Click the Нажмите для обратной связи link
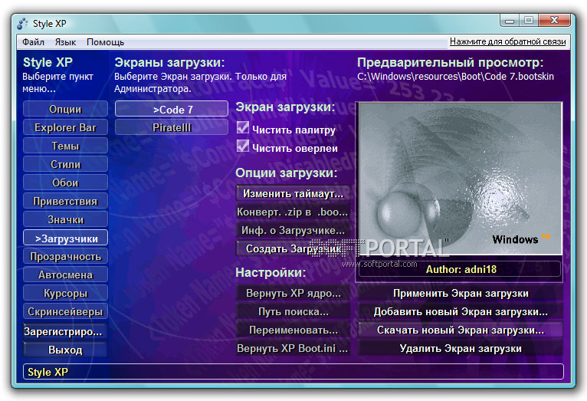 [507, 41]
